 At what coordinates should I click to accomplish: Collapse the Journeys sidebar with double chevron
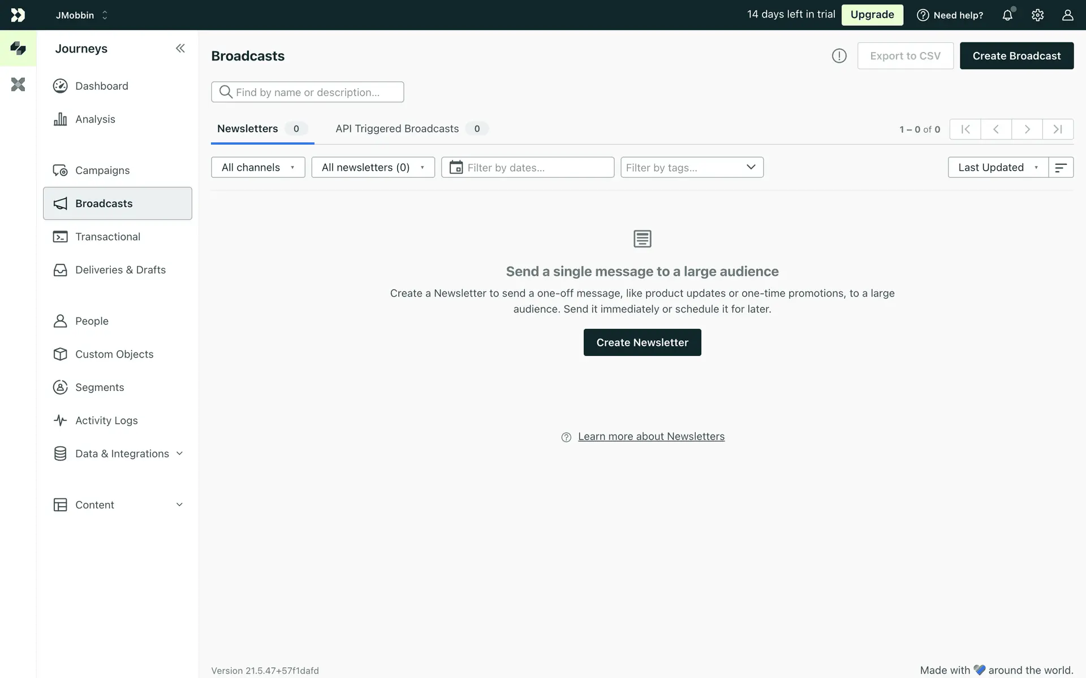point(180,49)
